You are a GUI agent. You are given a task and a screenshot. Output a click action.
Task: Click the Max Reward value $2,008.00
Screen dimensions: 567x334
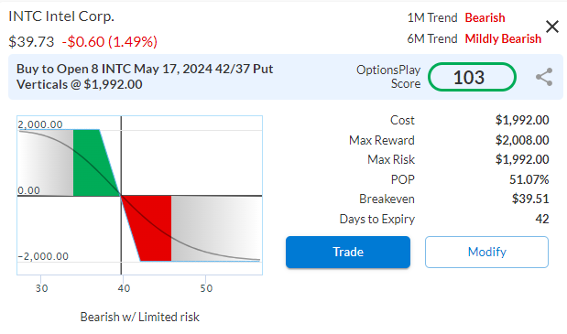tap(522, 140)
